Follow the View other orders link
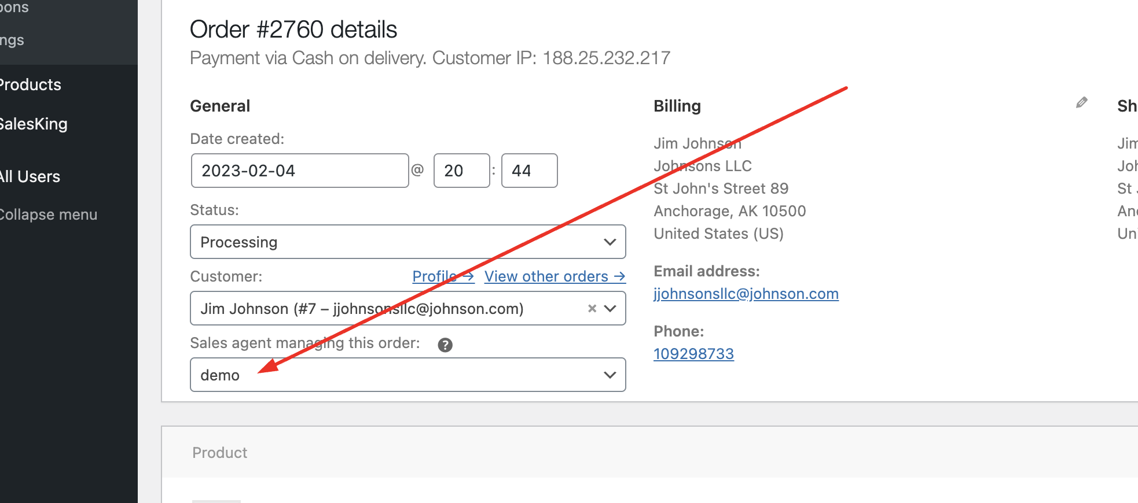The height and width of the screenshot is (503, 1138). click(555, 276)
